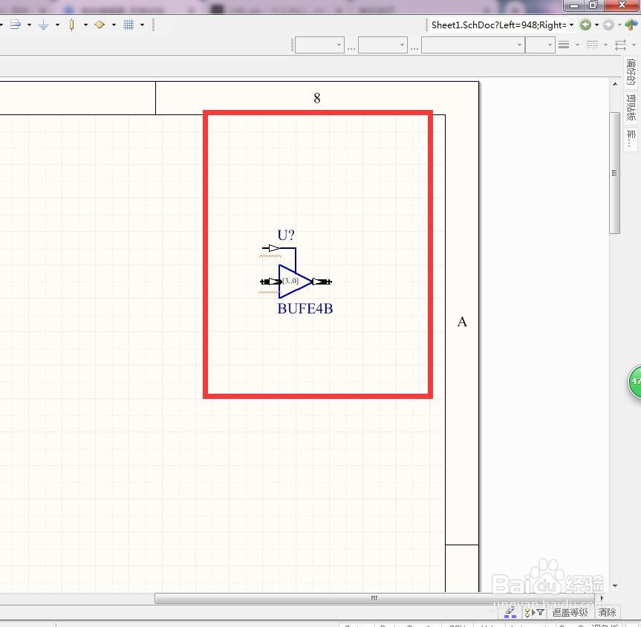Open the bus entry tool dropdown arrow
The width and height of the screenshot is (641, 627).
[x=29, y=25]
